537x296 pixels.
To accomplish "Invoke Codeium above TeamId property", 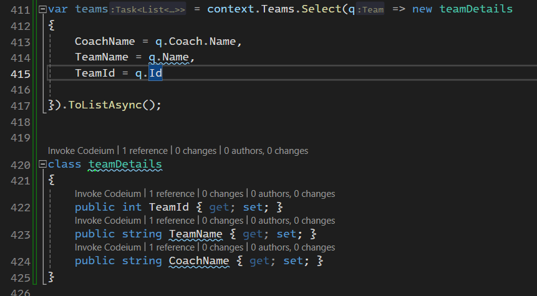I will tap(108, 194).
